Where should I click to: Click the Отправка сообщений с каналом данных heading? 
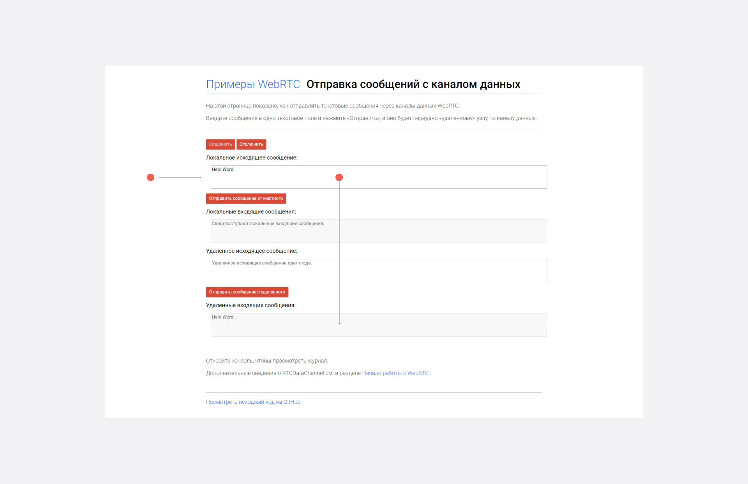[x=413, y=84]
